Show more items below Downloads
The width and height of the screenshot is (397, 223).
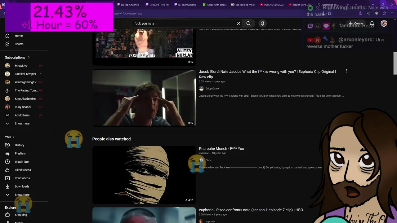coord(22,195)
